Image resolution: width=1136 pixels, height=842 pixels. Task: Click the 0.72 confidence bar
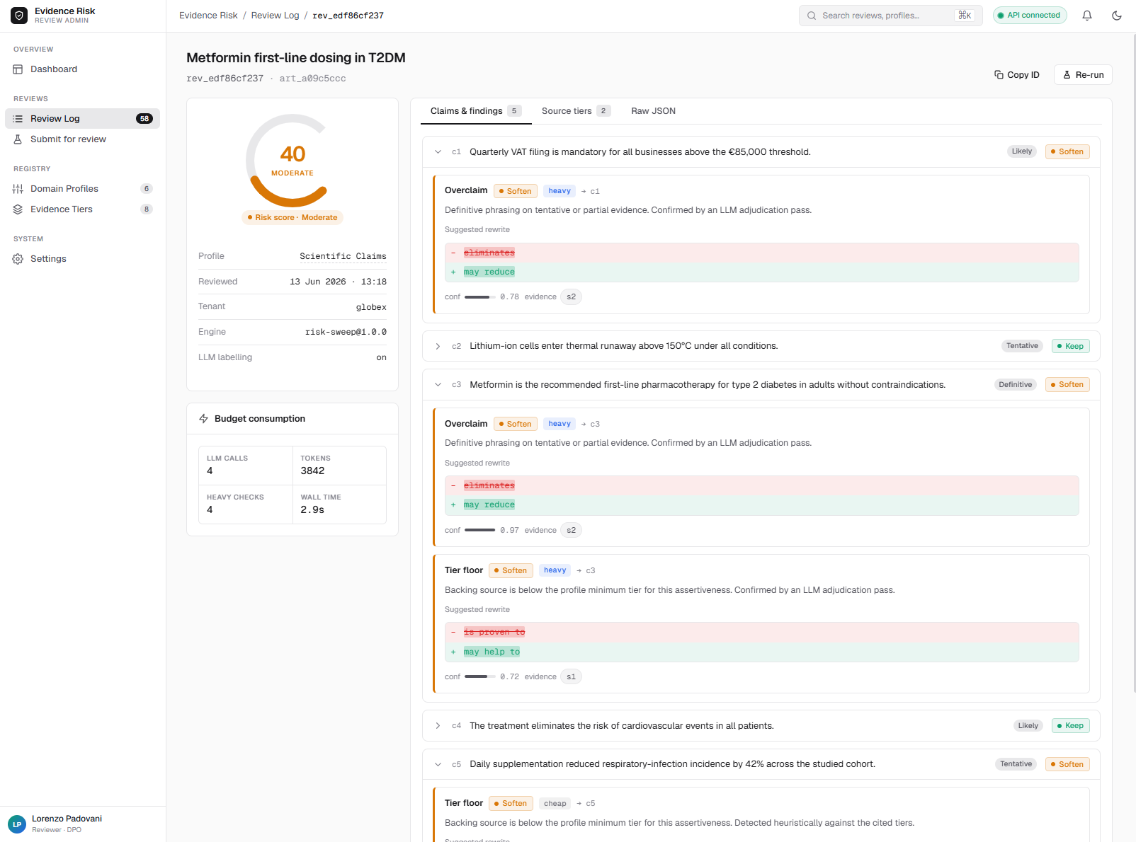(480, 677)
